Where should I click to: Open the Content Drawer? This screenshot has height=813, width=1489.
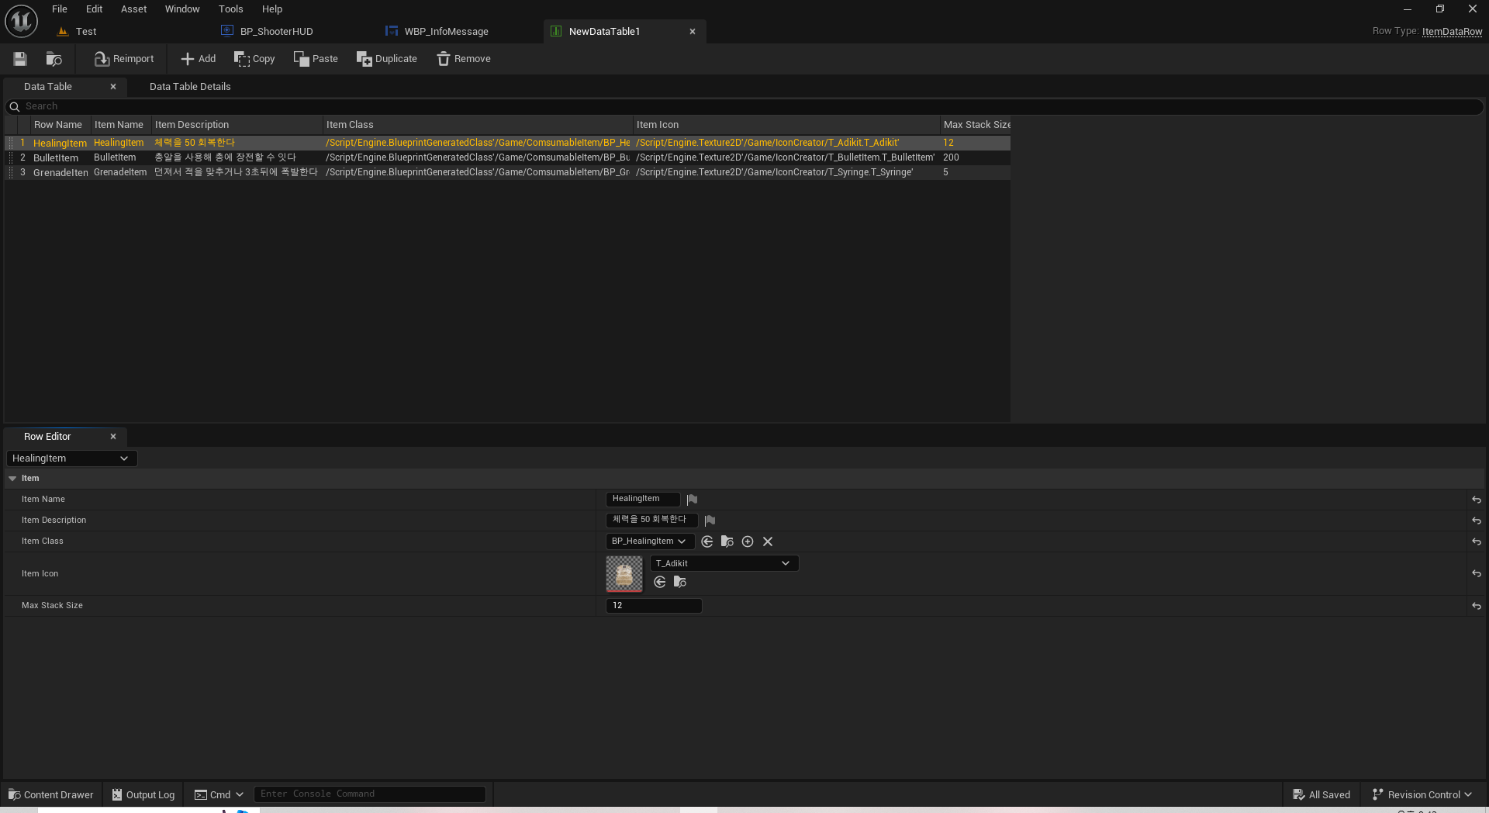pos(50,794)
